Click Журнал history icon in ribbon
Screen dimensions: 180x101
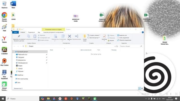[x=111, y=40]
